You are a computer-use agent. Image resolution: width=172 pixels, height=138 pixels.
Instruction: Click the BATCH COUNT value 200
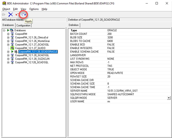pos(110,34)
